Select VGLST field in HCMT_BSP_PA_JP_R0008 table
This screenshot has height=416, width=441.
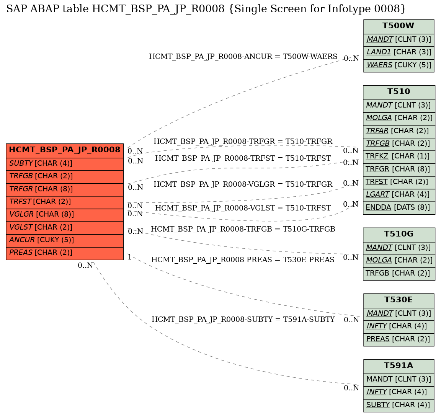click(x=65, y=228)
